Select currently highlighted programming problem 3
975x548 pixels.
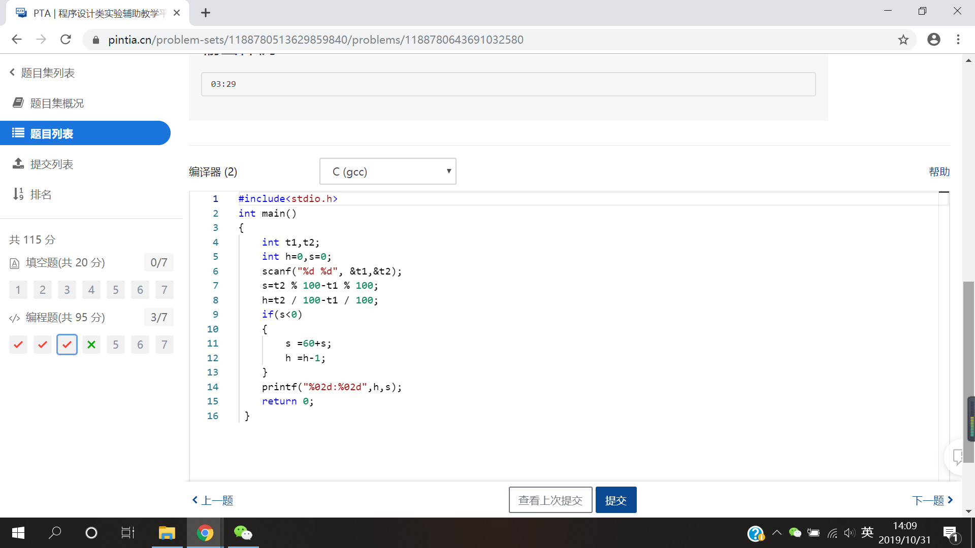point(67,345)
